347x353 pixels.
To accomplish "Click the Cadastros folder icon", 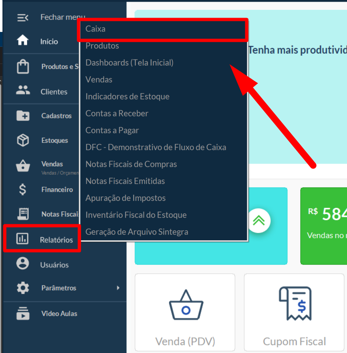I will 23,116.
